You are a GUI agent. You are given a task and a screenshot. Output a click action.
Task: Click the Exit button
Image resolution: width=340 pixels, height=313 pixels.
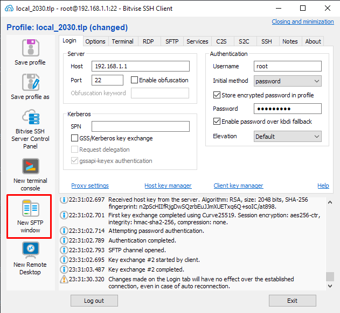pyautogui.click(x=292, y=301)
